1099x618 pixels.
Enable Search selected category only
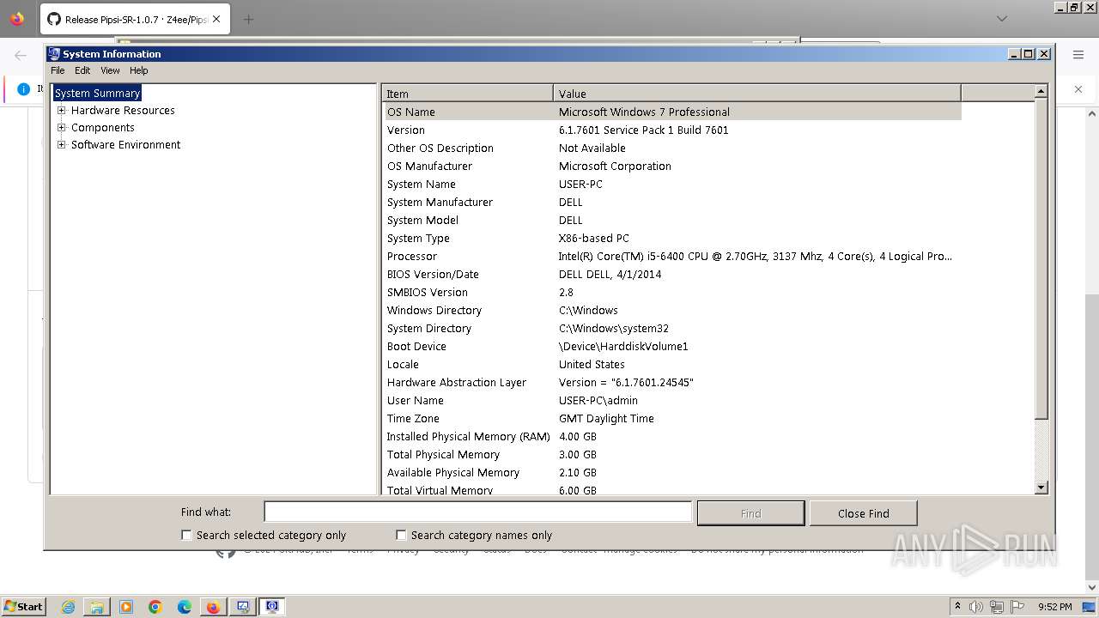(186, 535)
